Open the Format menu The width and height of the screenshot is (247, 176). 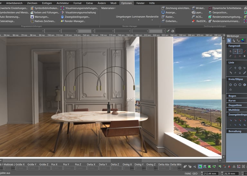tap(78, 3)
